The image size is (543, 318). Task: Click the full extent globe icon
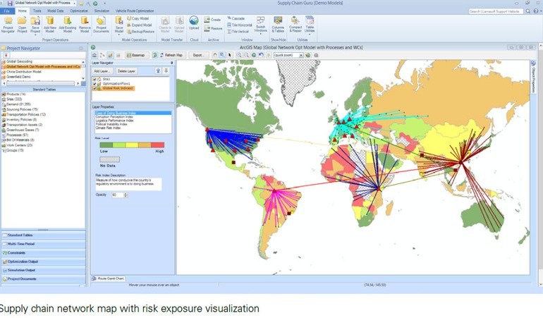(x=254, y=55)
